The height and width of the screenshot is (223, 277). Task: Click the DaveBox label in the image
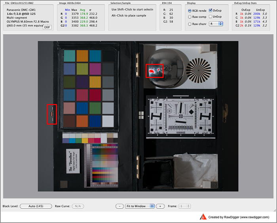pyautogui.click(x=73, y=161)
